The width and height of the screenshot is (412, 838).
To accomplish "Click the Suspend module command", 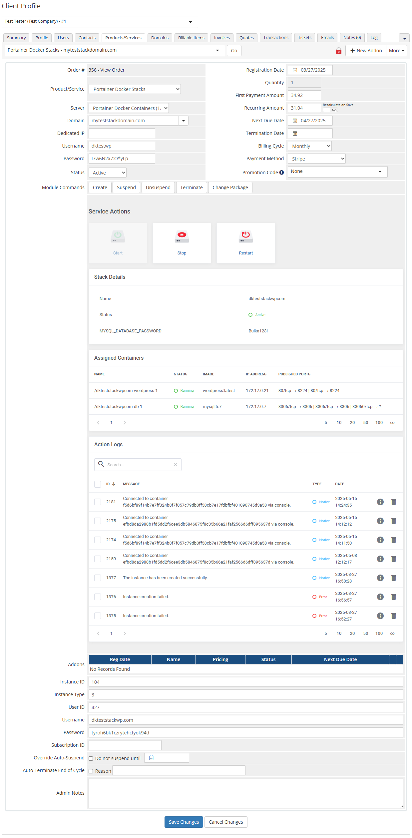I will tap(126, 188).
